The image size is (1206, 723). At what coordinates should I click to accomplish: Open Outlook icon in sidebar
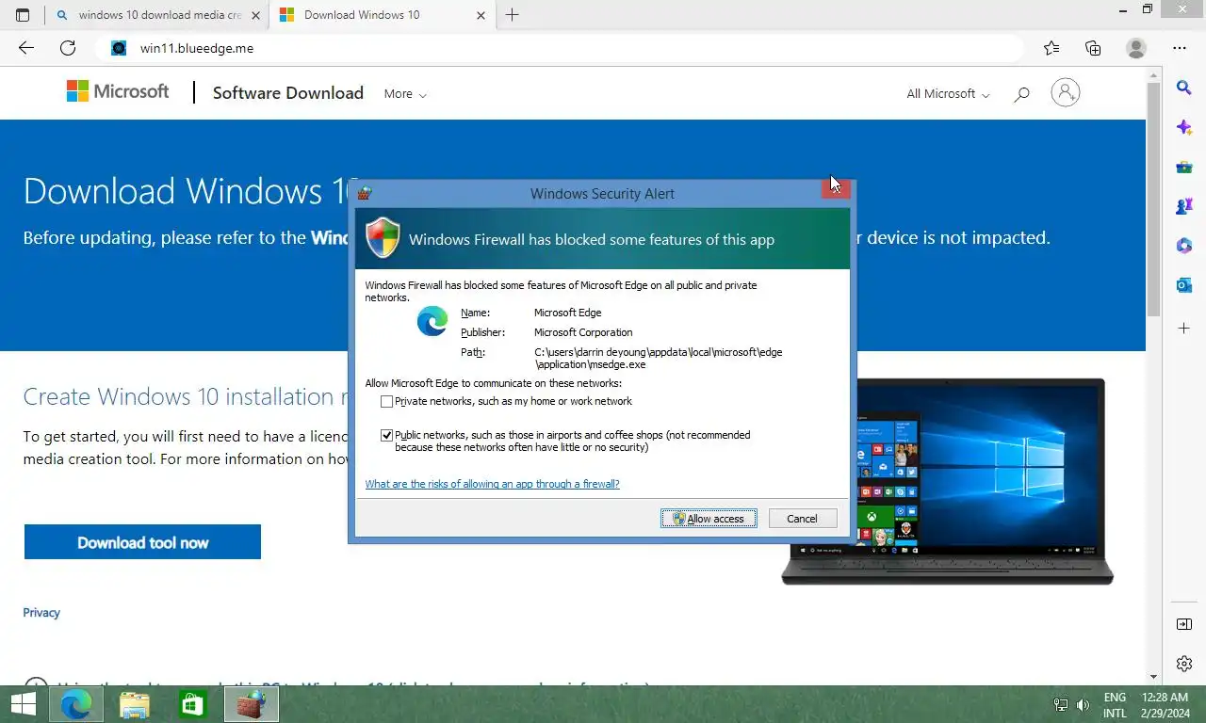[1184, 285]
